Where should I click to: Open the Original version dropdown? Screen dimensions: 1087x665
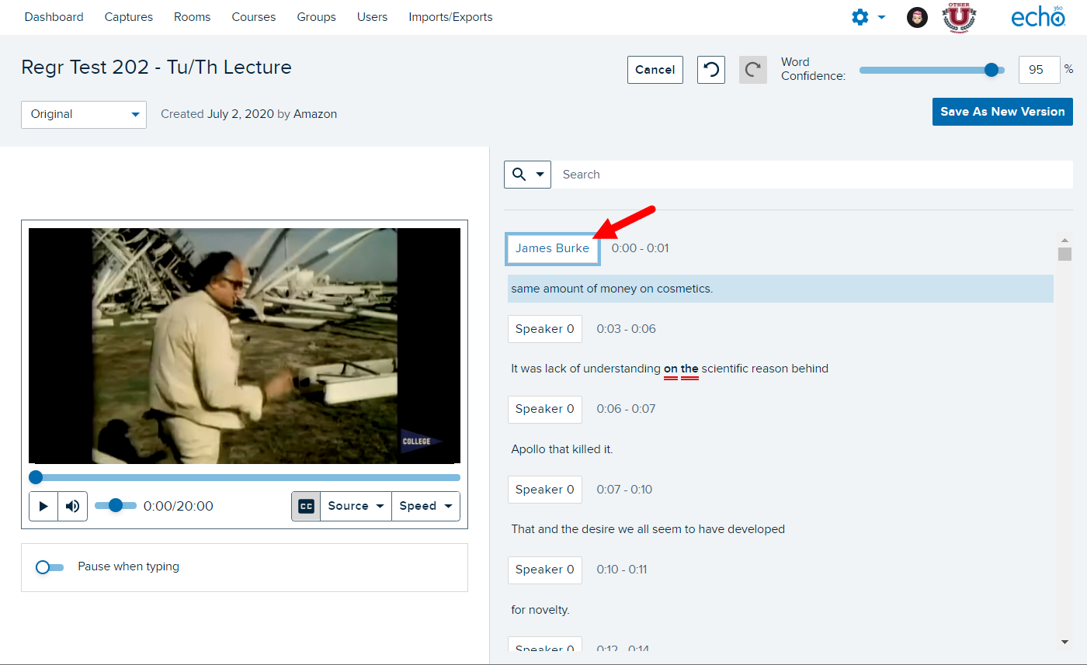(x=84, y=114)
